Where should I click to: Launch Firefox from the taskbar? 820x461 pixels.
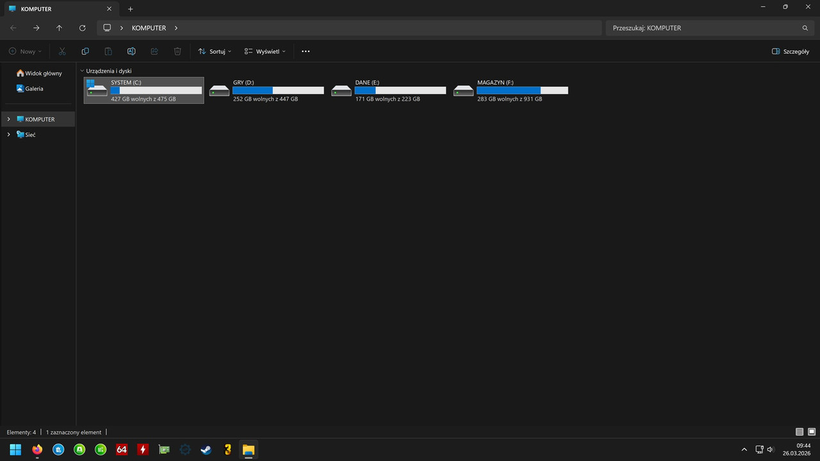tap(37, 449)
